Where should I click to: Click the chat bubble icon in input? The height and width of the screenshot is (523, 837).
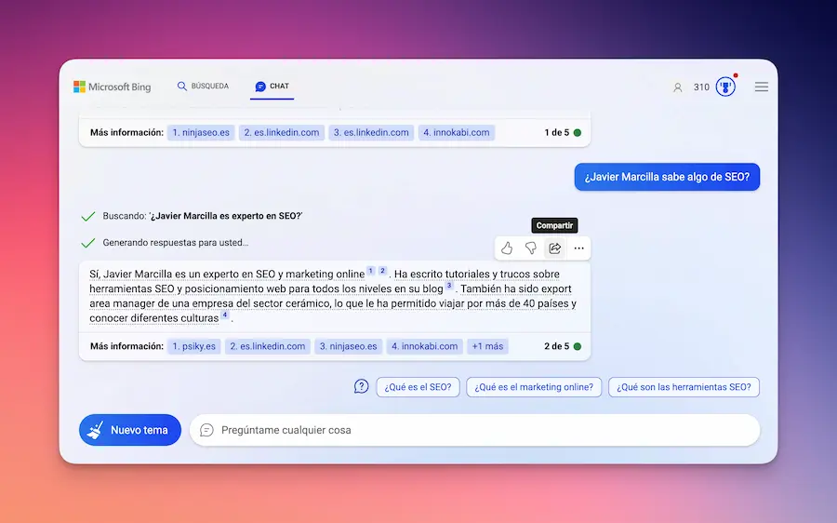(206, 430)
